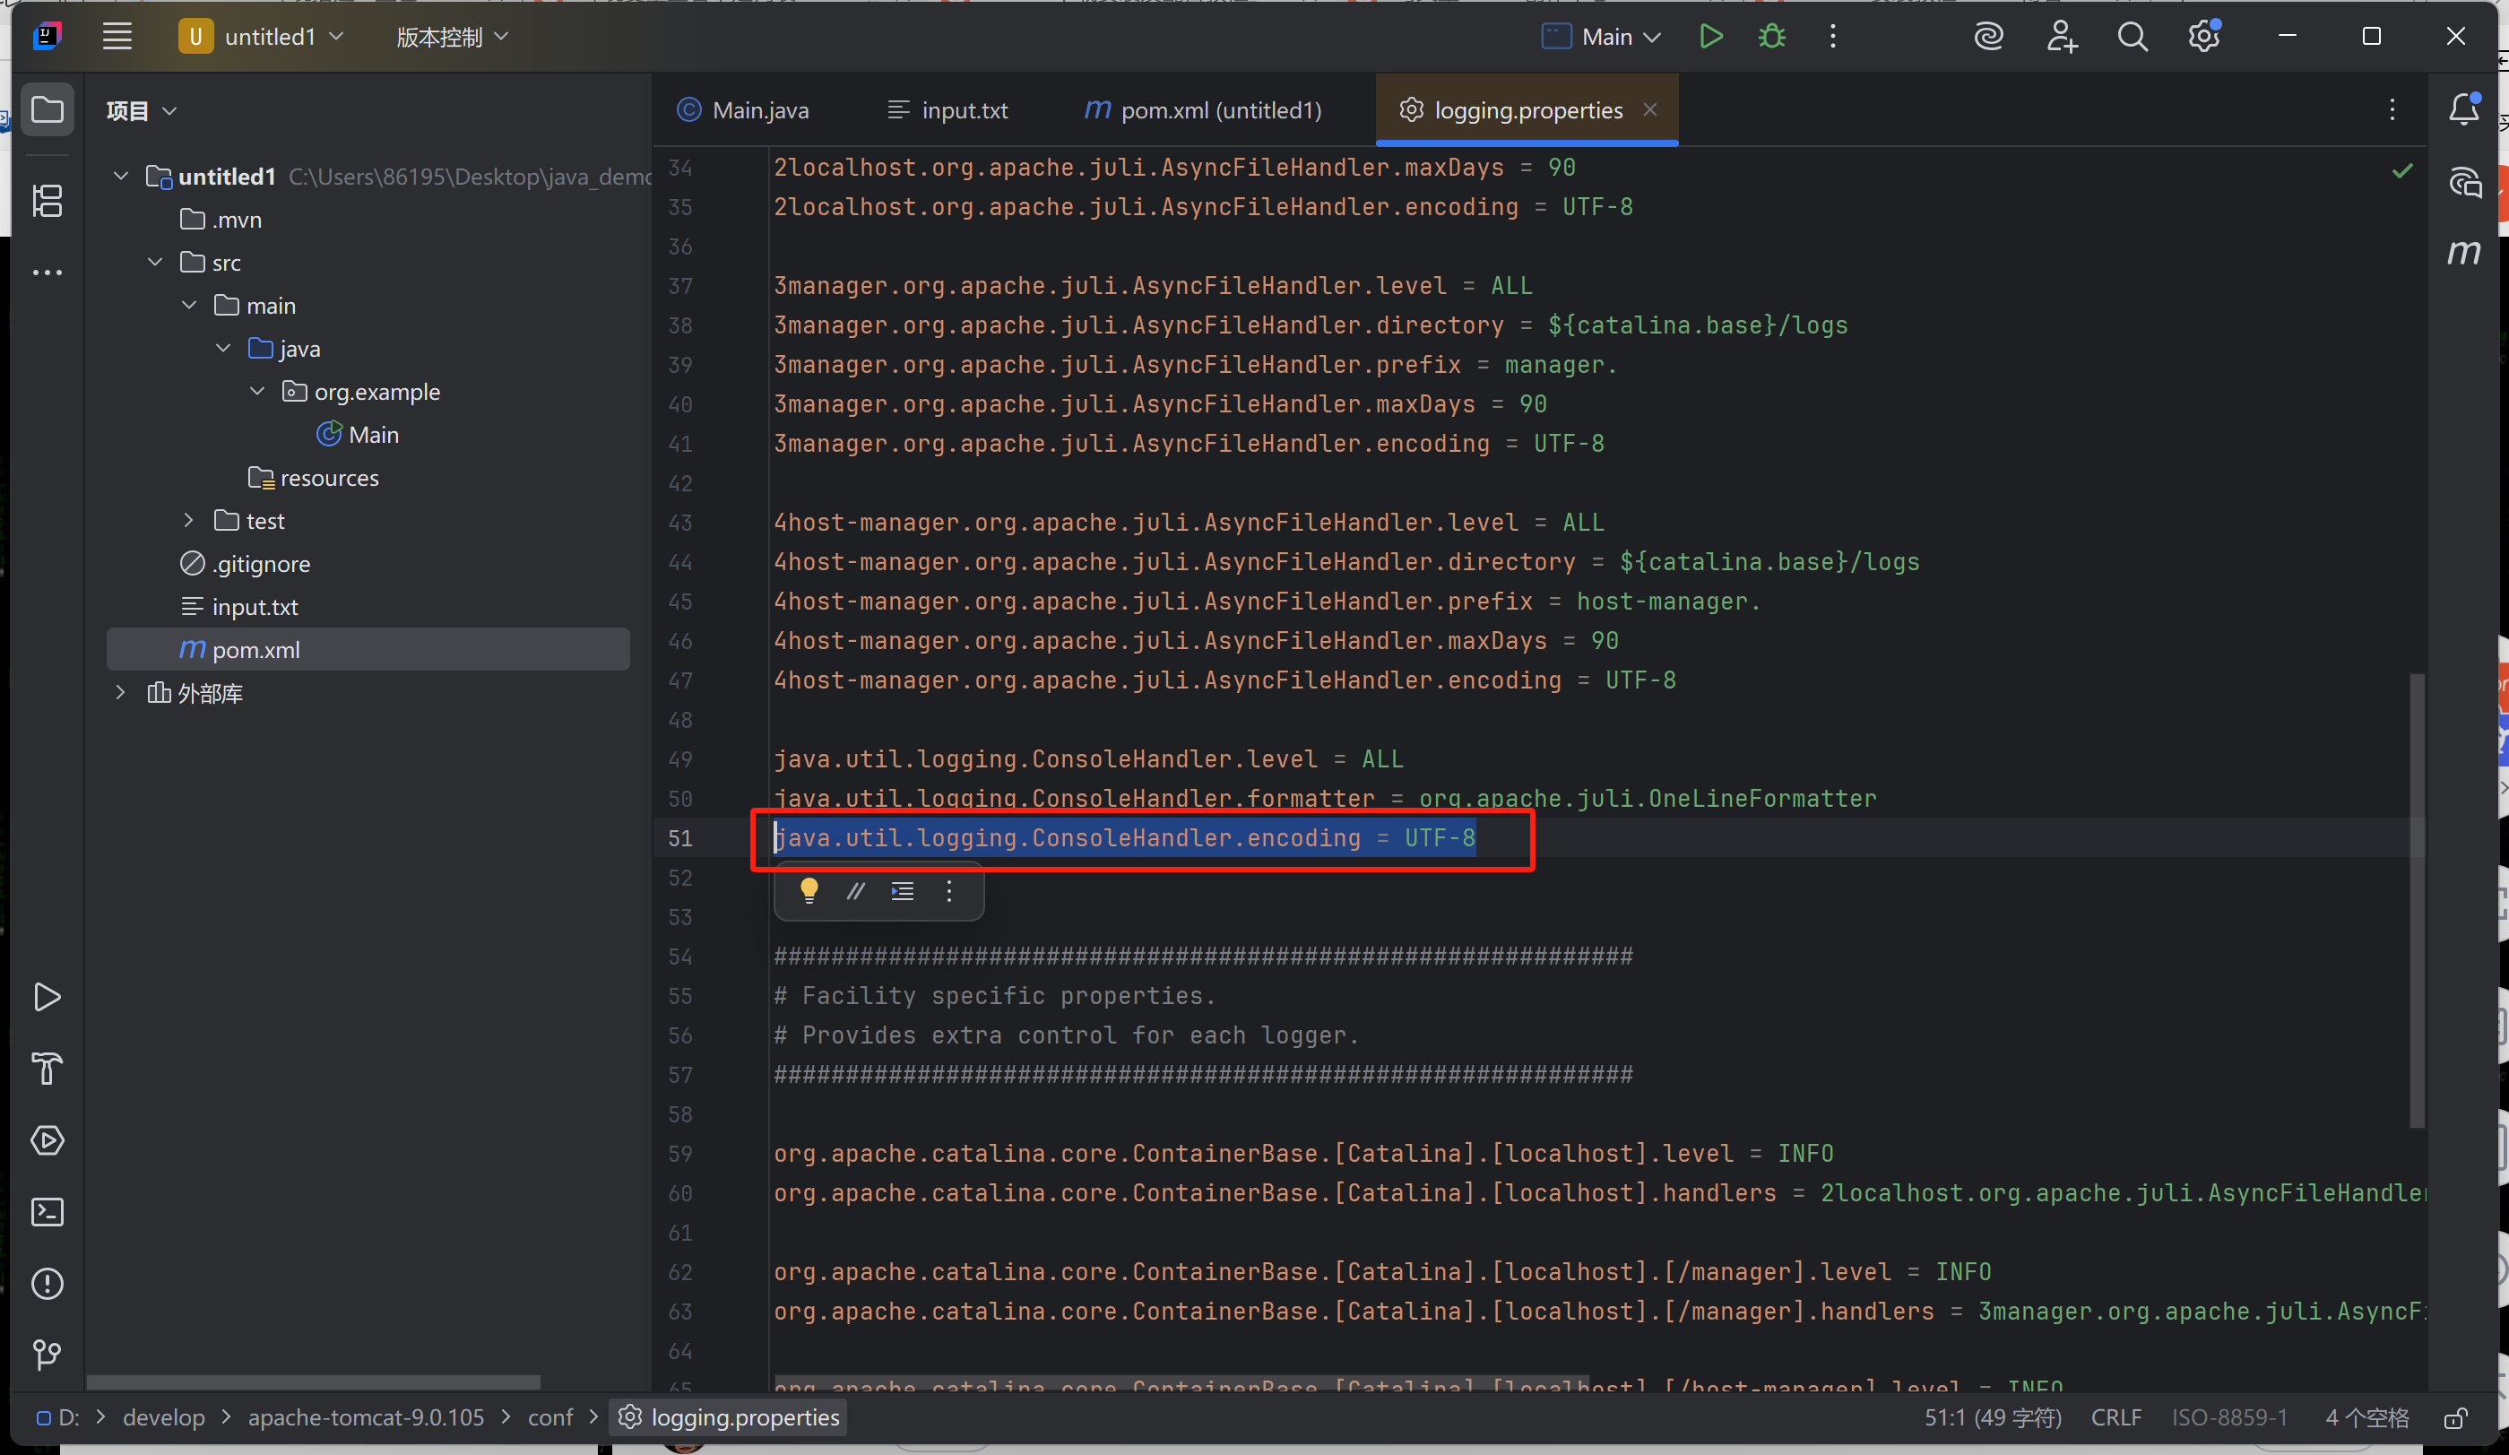Open the Services tool window
2509x1455 pixels.
point(47,1140)
